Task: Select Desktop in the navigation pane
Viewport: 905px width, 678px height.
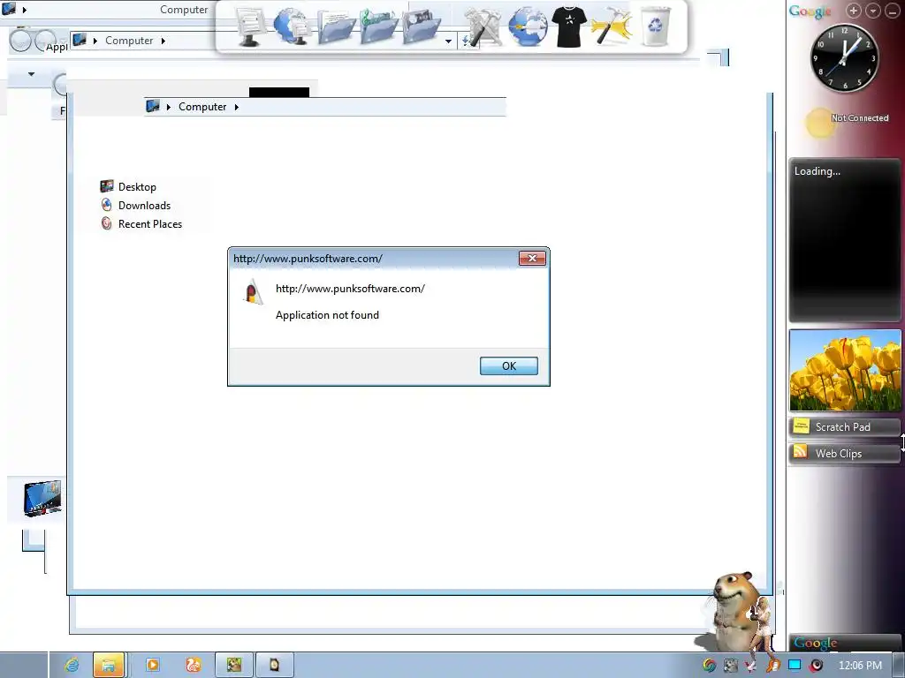Action: (137, 187)
